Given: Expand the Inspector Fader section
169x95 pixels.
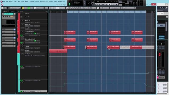Looking at the screenshot, I should tap(9, 40).
